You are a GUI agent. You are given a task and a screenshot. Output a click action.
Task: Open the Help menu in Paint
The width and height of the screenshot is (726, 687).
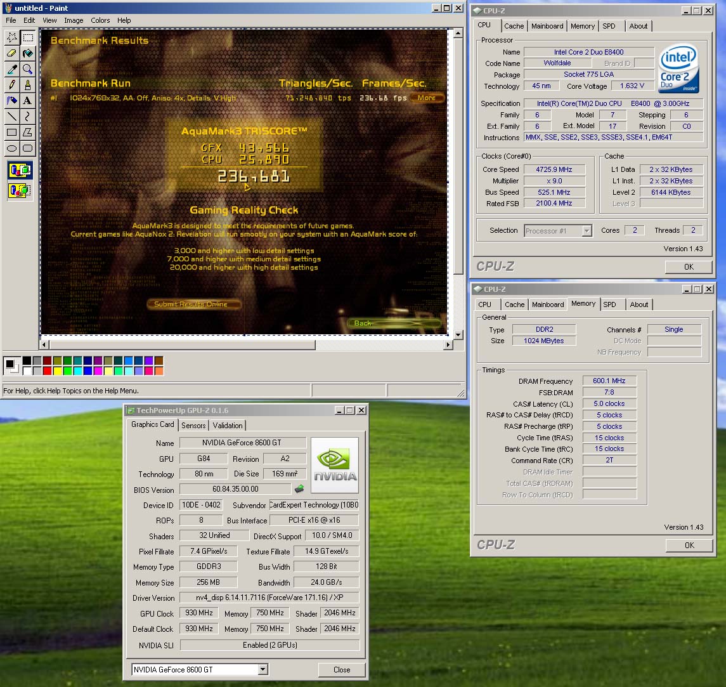[124, 20]
